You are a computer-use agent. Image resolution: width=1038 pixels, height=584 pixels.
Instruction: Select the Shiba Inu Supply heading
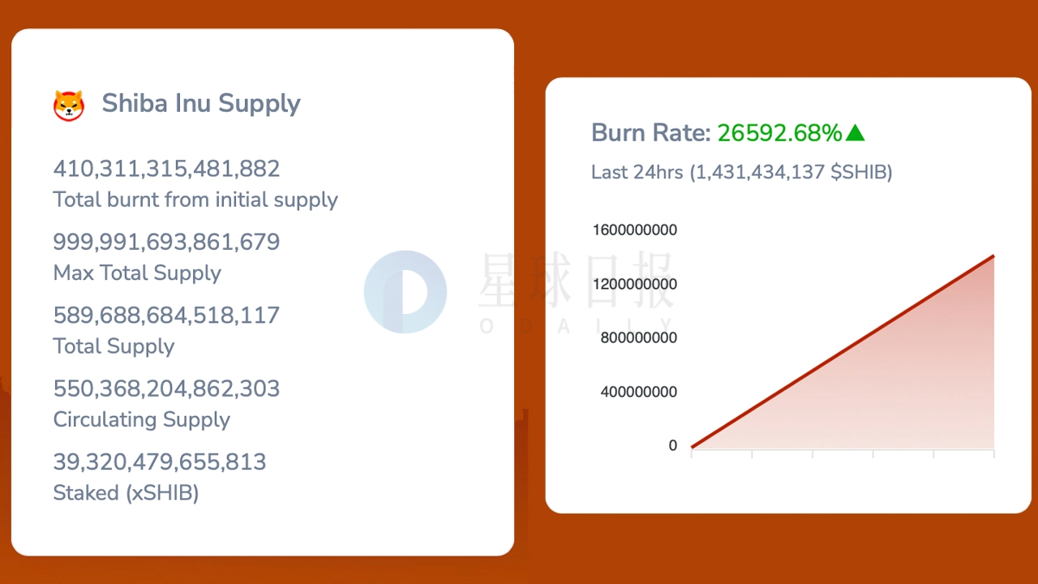(200, 104)
